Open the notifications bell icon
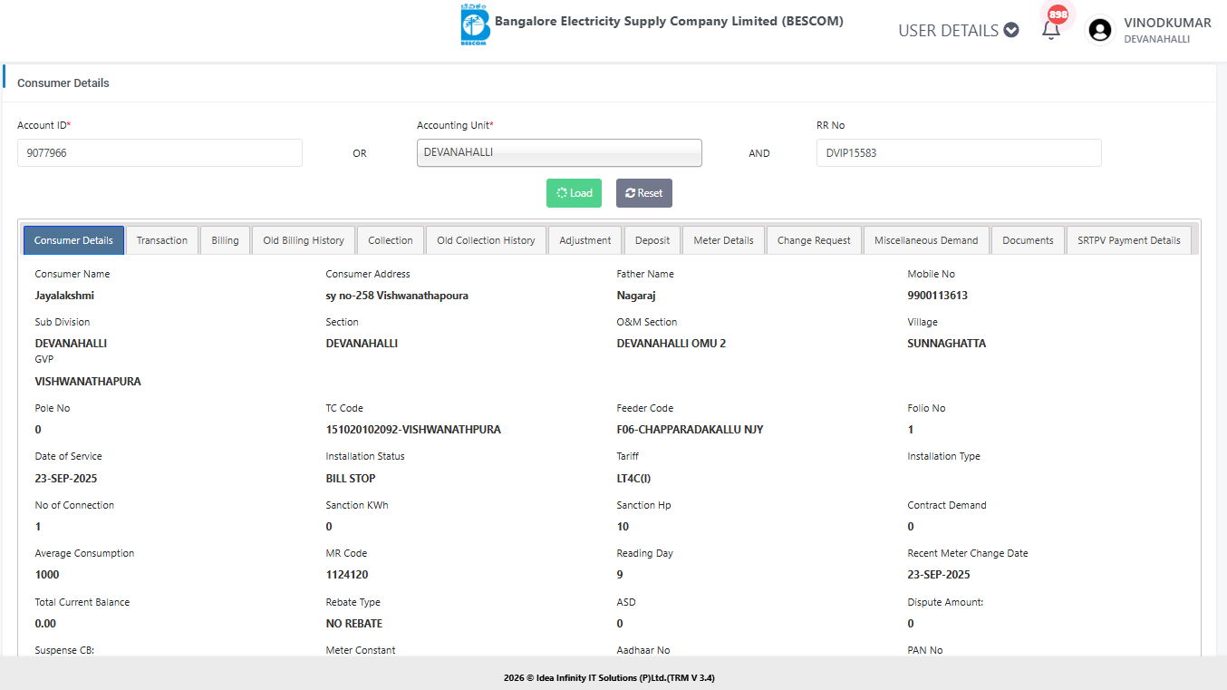This screenshot has height=690, width=1227. pyautogui.click(x=1051, y=30)
